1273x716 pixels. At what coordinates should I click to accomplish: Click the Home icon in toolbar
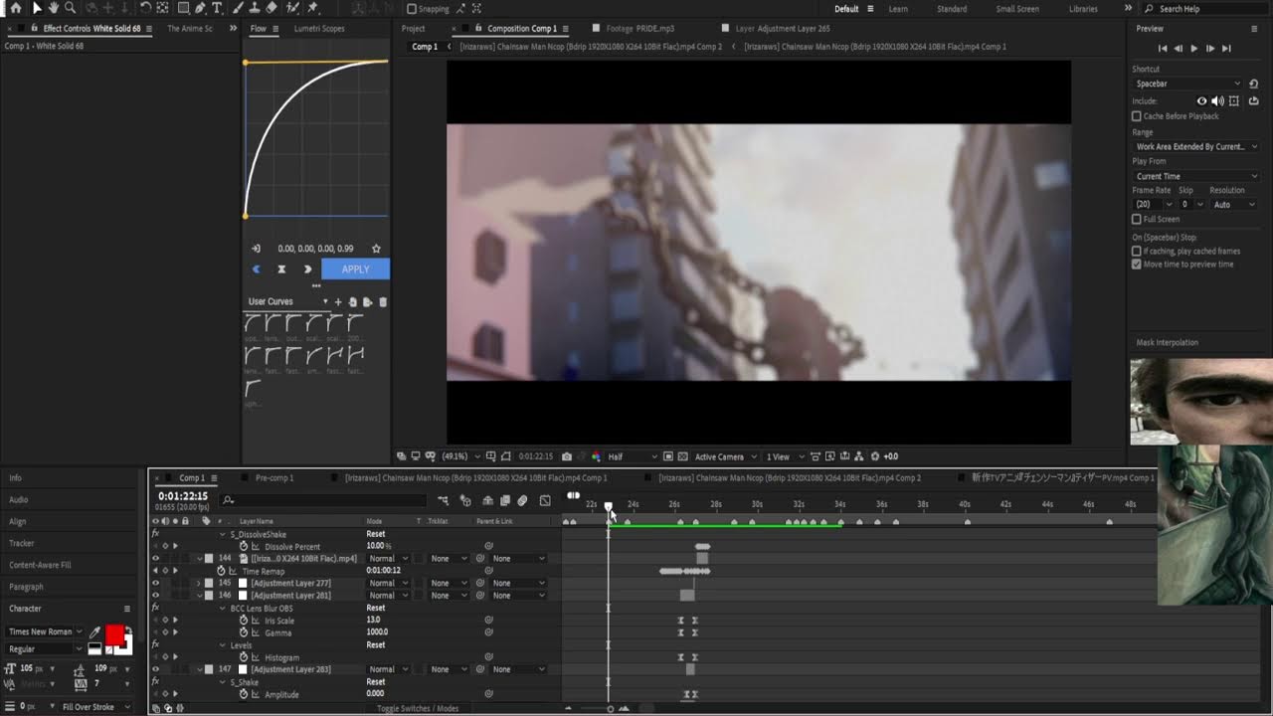click(x=15, y=8)
